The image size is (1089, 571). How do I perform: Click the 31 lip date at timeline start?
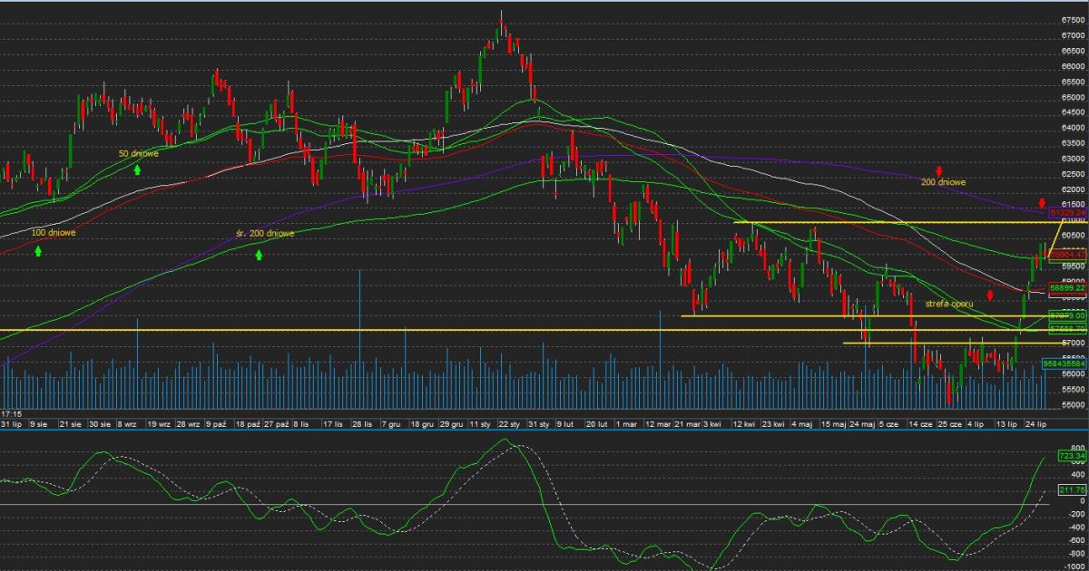pyautogui.click(x=11, y=423)
